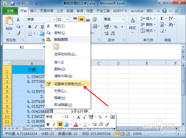The width and height of the screenshot is (186, 138).
Task: Switch to the 公式 ribbon tab
Action: 60,11
